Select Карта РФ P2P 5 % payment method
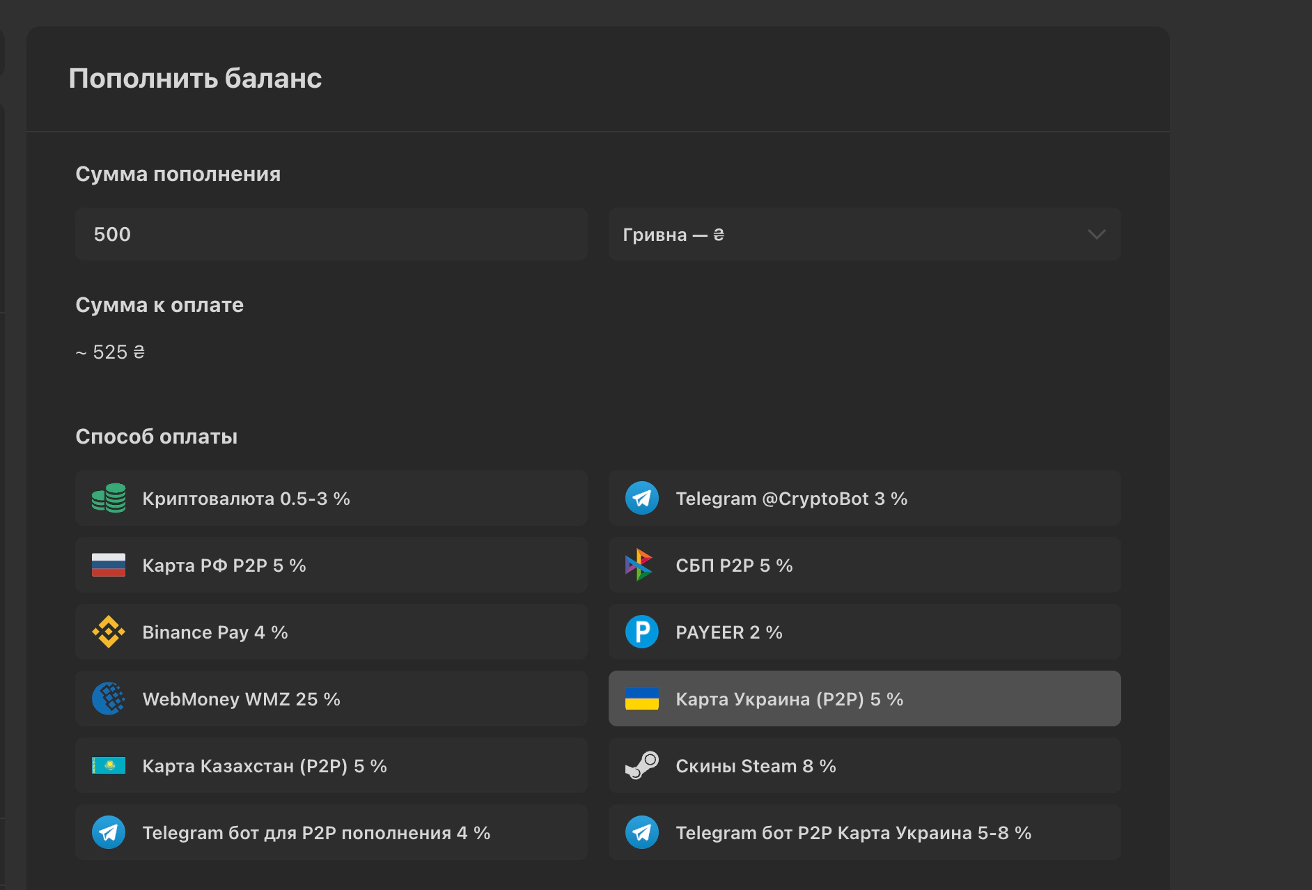This screenshot has height=890, width=1312. coord(331,565)
